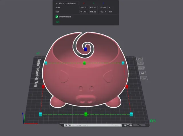Click the red X handle on right side
Viewport: 183px width, 136px height.
pyautogui.click(x=127, y=87)
